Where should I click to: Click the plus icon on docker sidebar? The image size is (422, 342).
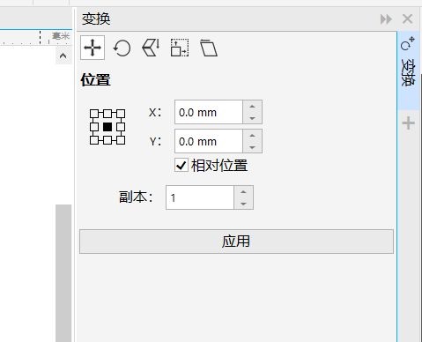tap(408, 123)
